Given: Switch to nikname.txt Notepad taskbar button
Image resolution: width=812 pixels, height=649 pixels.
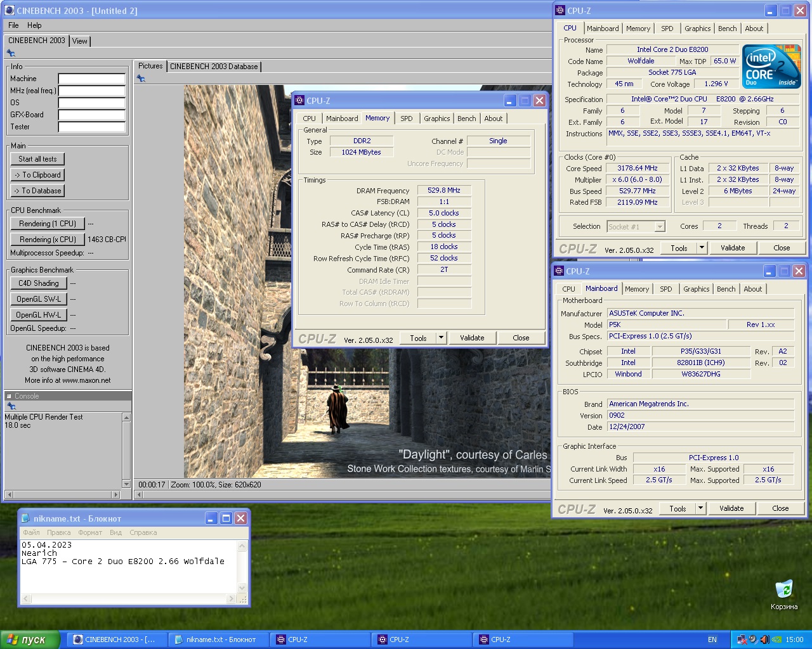Looking at the screenshot, I should point(219,639).
